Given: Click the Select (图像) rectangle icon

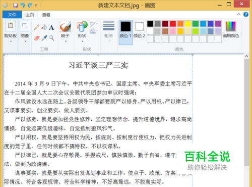Looking at the screenshot, I should (x=25, y=26).
